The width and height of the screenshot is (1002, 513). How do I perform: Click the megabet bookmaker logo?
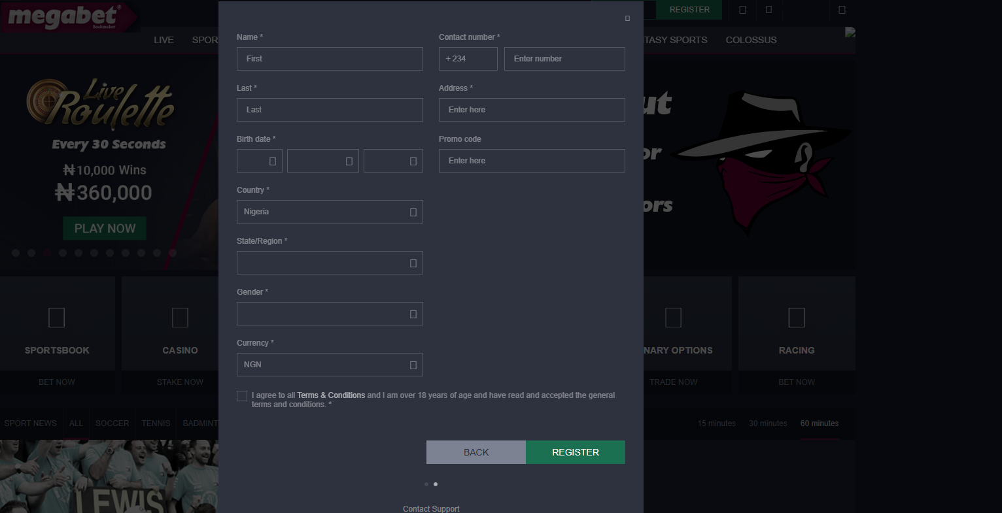click(69, 17)
